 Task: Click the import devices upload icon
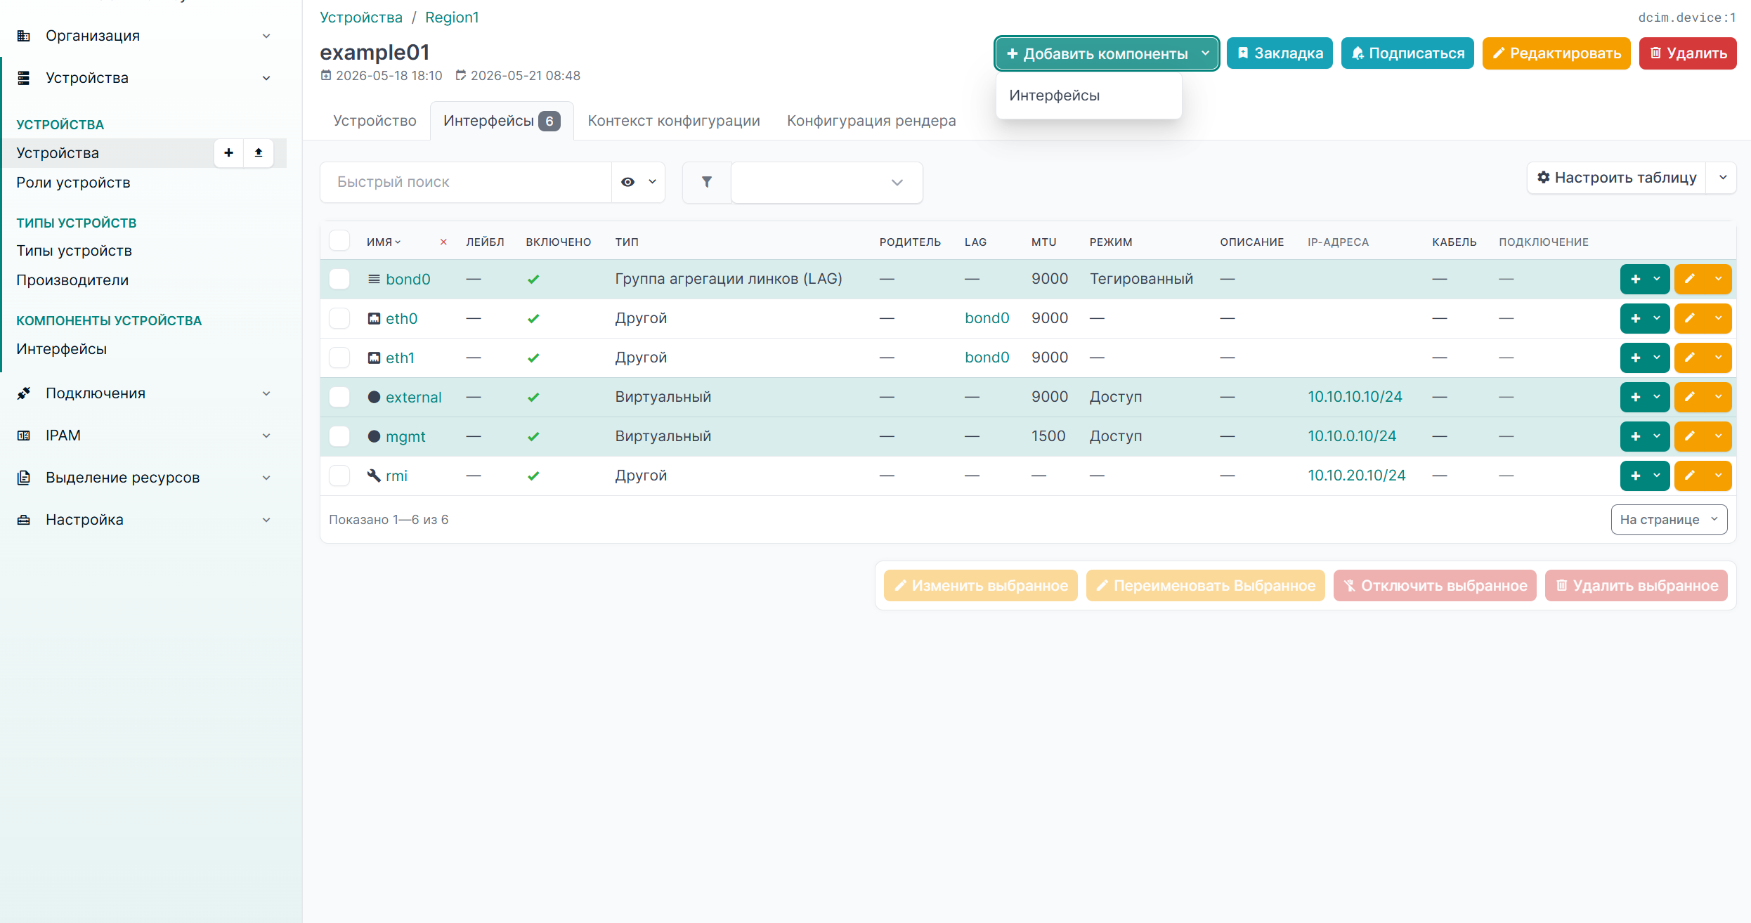(259, 152)
